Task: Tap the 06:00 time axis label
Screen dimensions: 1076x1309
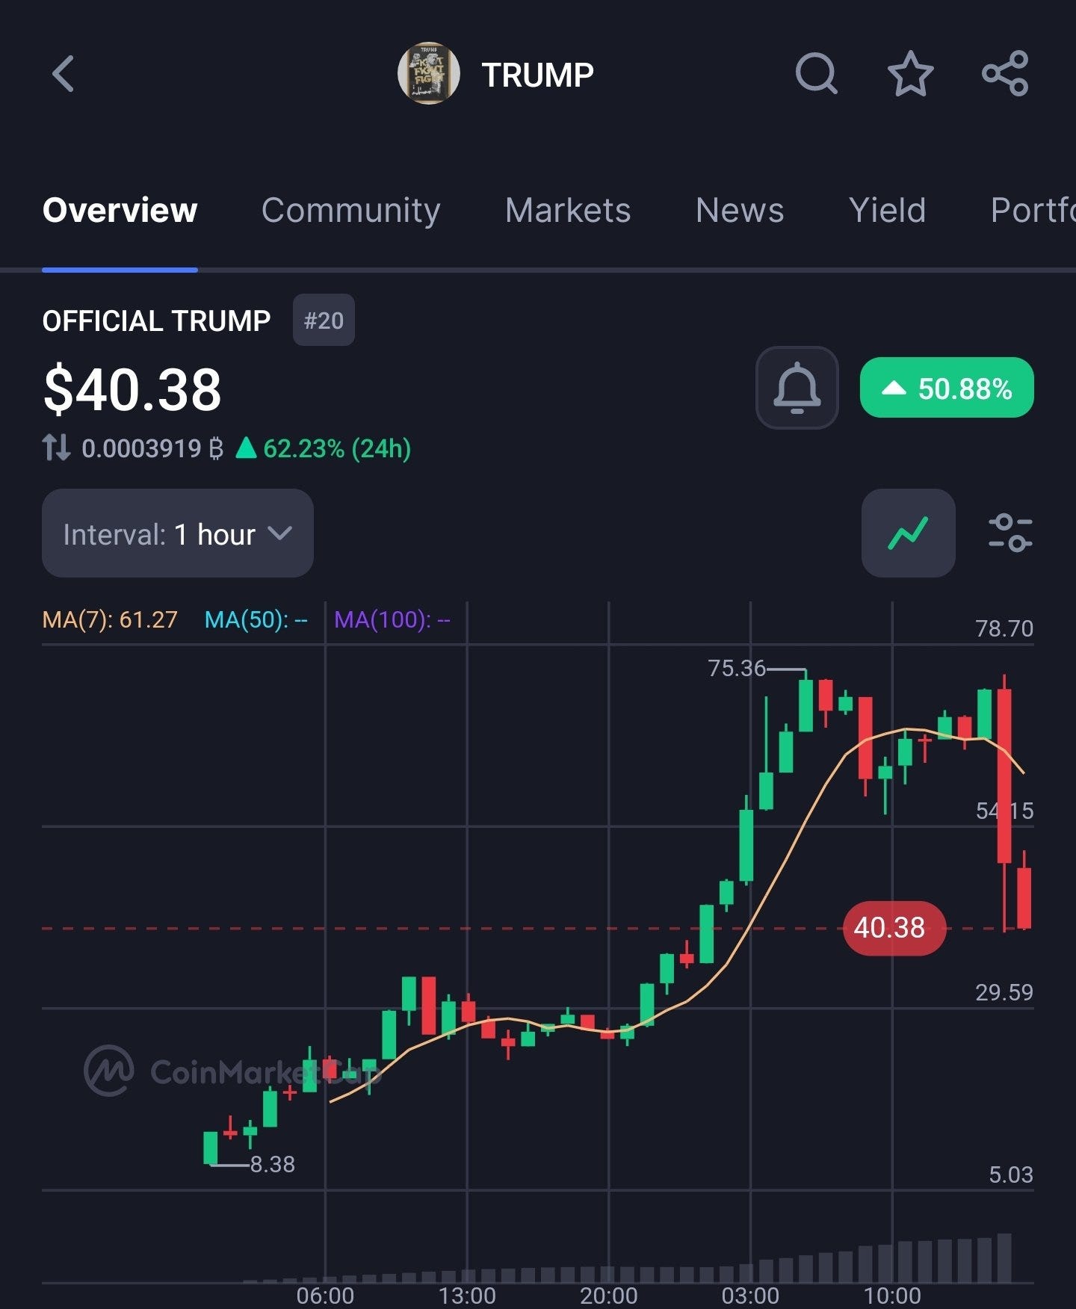Action: [325, 1295]
